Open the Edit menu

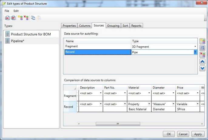point(16,11)
